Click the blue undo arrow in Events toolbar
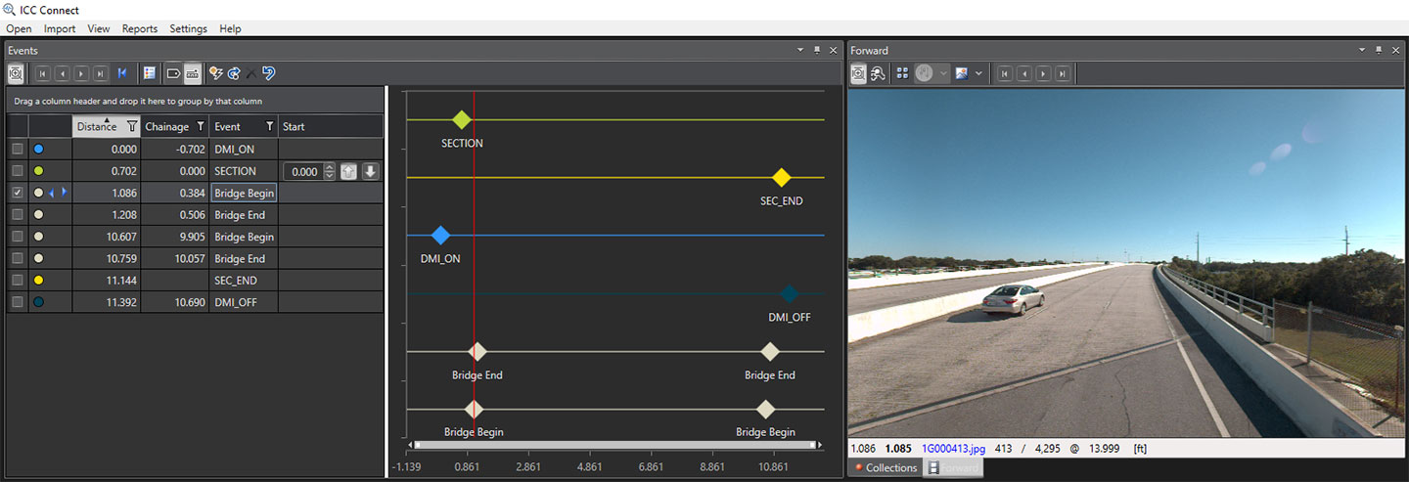Screen dimensions: 1409x482 268,73
